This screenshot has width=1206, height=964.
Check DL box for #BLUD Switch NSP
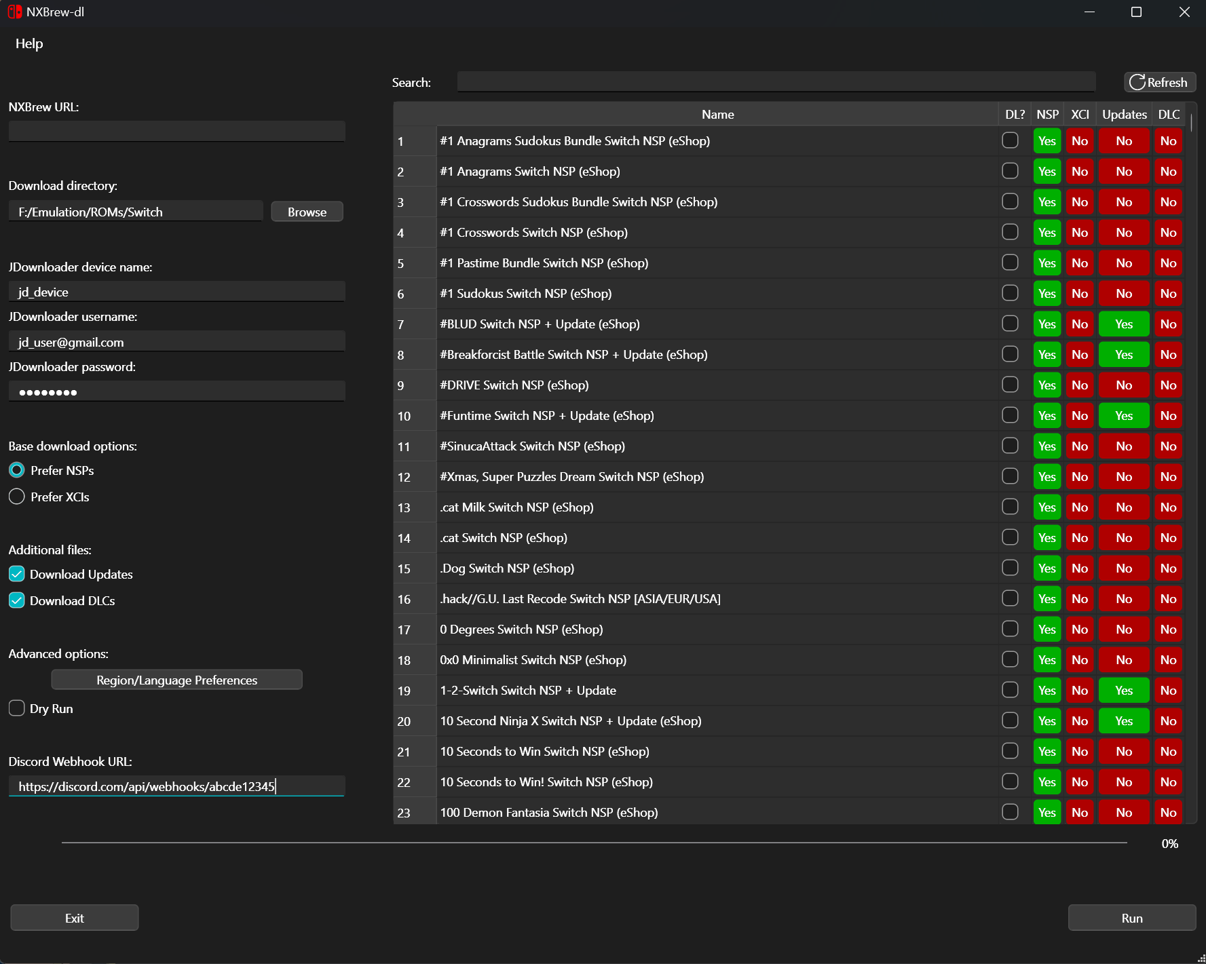point(1010,324)
